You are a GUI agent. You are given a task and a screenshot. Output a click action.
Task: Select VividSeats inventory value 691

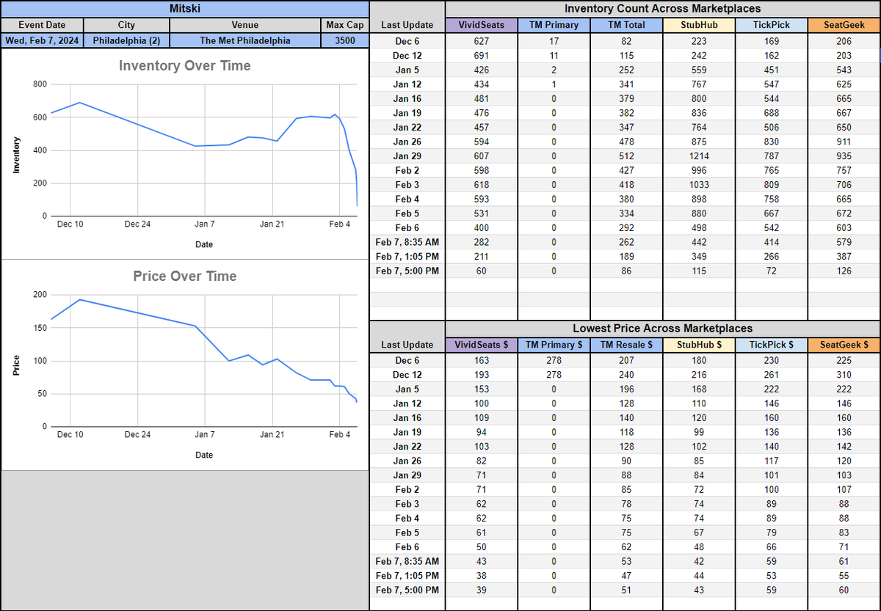pos(481,56)
